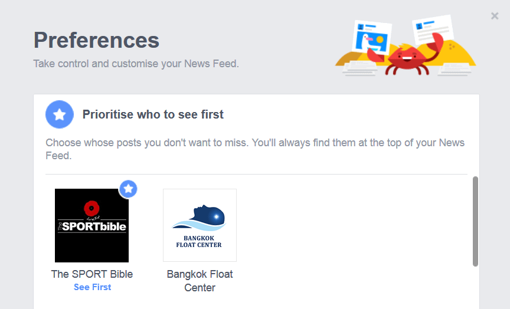This screenshot has height=309, width=510.
Task: Click the blue whale logo of Bangkok Float
Action: 201,218
